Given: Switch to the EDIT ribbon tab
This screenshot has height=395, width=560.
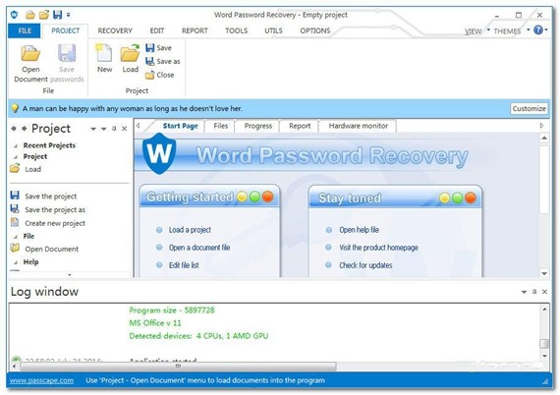Looking at the screenshot, I should click(157, 30).
